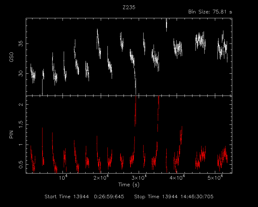Click the Start Time 13944 text
Viewport: 258px width, 207px height.
pos(67,197)
